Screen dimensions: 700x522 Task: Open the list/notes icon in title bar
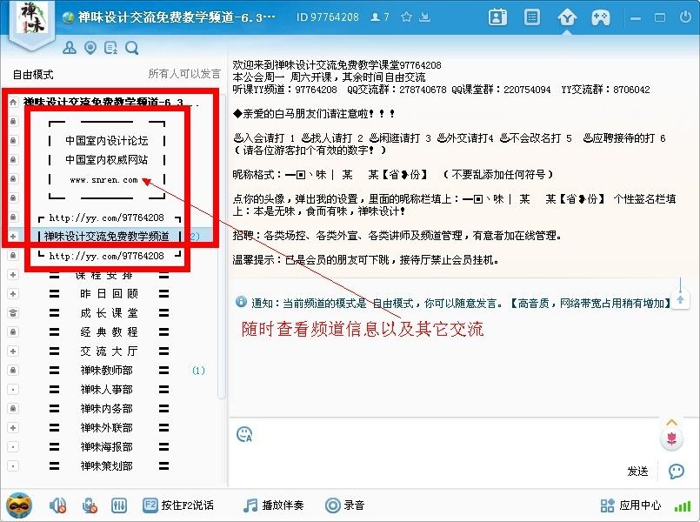[x=531, y=17]
